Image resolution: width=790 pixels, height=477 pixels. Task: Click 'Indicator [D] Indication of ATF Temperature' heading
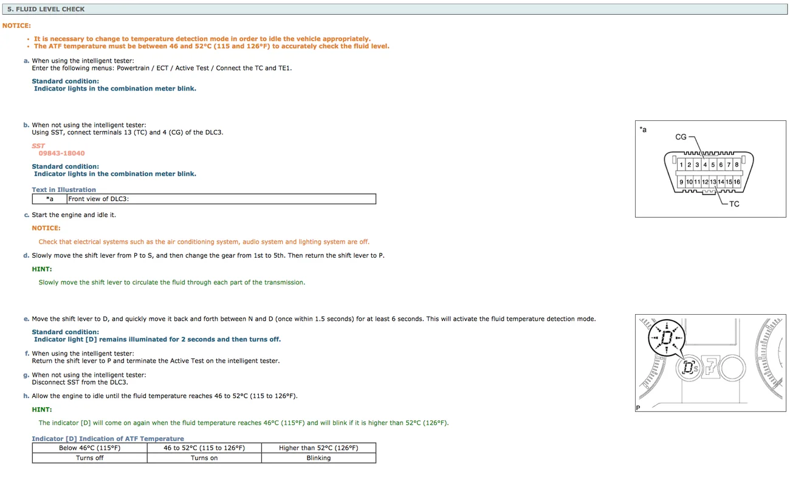(108, 439)
